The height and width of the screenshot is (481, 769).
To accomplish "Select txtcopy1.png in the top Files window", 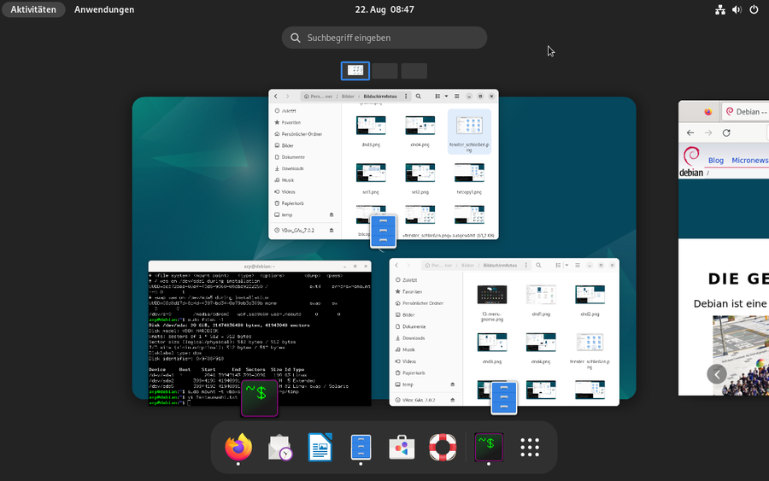I will point(469,179).
